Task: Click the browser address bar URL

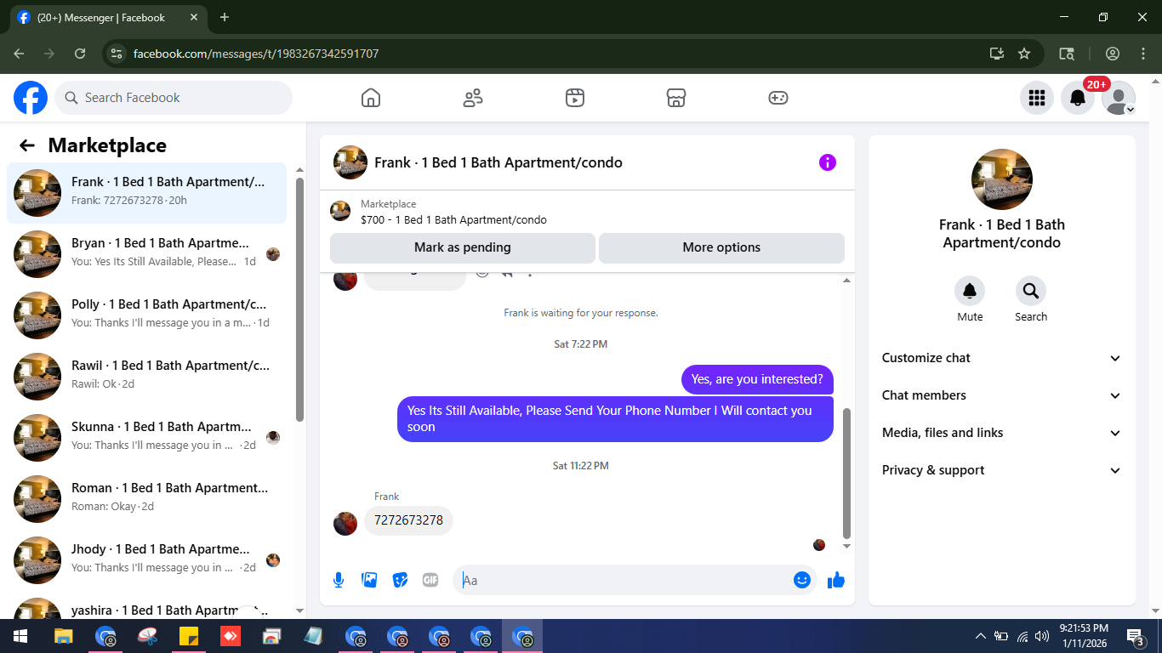Action: click(256, 54)
